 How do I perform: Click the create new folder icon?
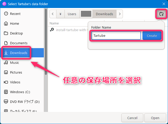(161, 14)
